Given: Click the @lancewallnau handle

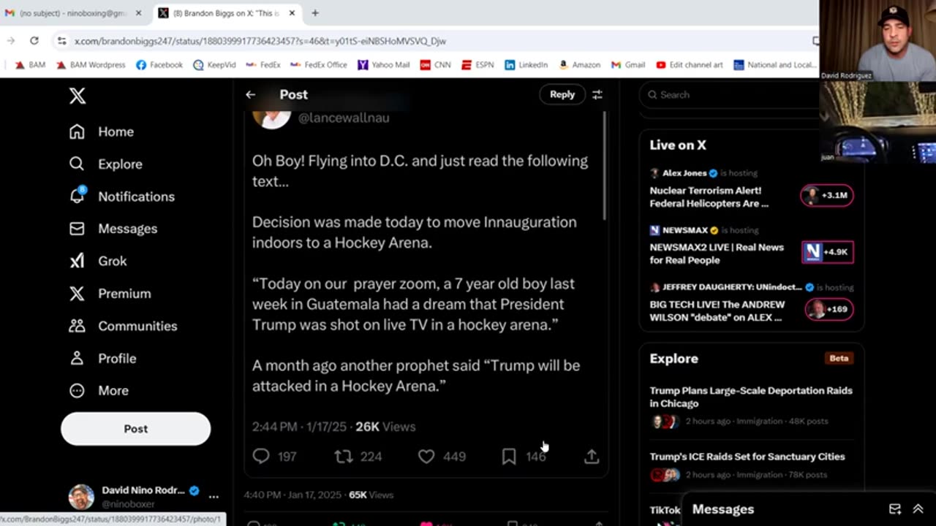Looking at the screenshot, I should coord(344,118).
